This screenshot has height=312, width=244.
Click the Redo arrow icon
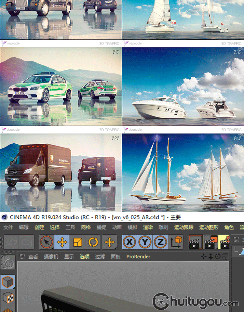click(26, 242)
